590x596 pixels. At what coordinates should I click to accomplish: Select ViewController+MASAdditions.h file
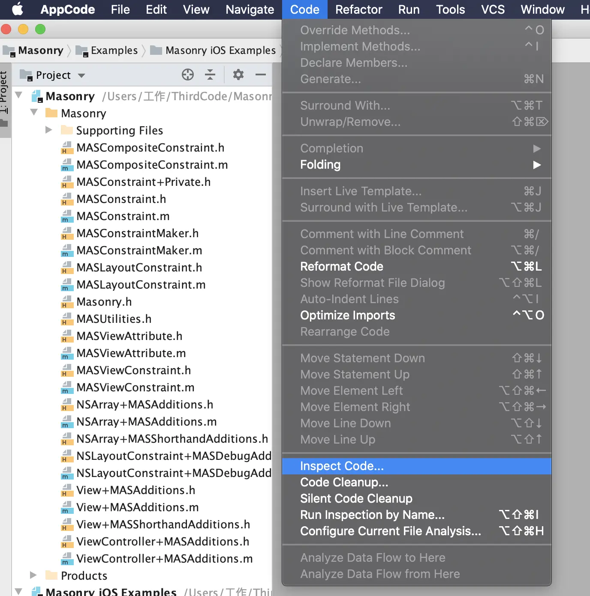pyautogui.click(x=163, y=542)
